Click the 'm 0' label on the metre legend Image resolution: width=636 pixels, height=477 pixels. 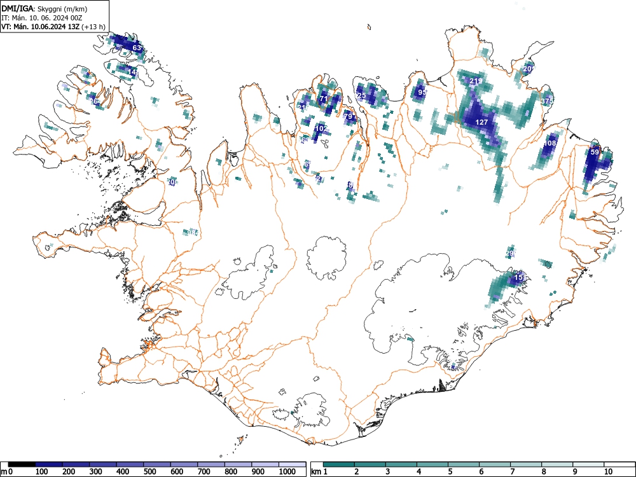(6, 472)
